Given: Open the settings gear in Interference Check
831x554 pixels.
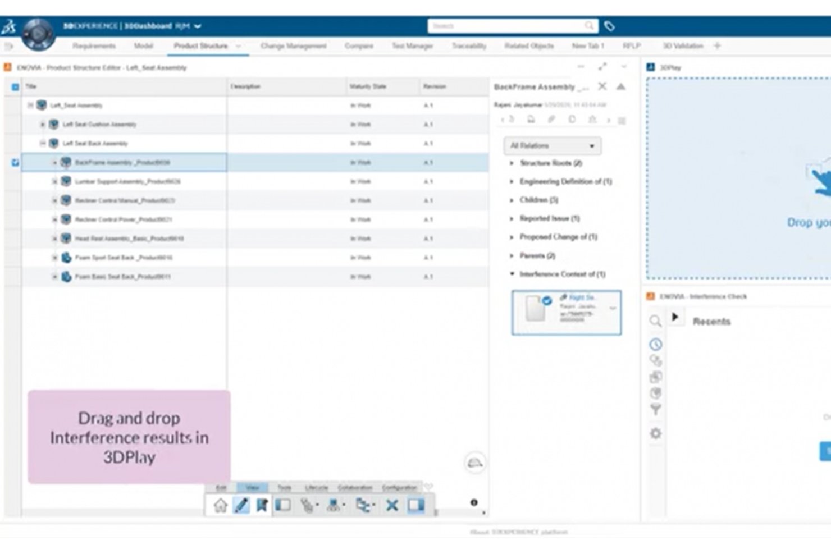Looking at the screenshot, I should click(655, 433).
